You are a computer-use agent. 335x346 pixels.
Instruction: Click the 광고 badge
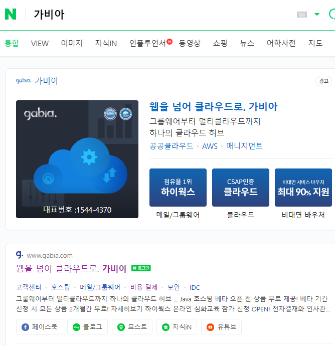[x=323, y=81]
